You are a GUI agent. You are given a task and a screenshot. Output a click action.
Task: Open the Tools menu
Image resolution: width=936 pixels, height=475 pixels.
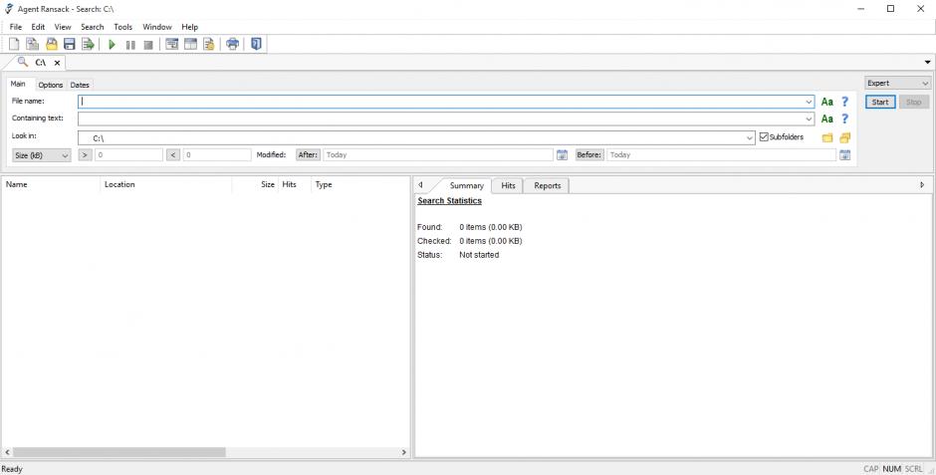[x=122, y=27]
